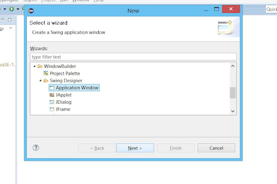Click the wizard list scrollbar thumb
This screenshot has height=184, width=277.
click(233, 93)
